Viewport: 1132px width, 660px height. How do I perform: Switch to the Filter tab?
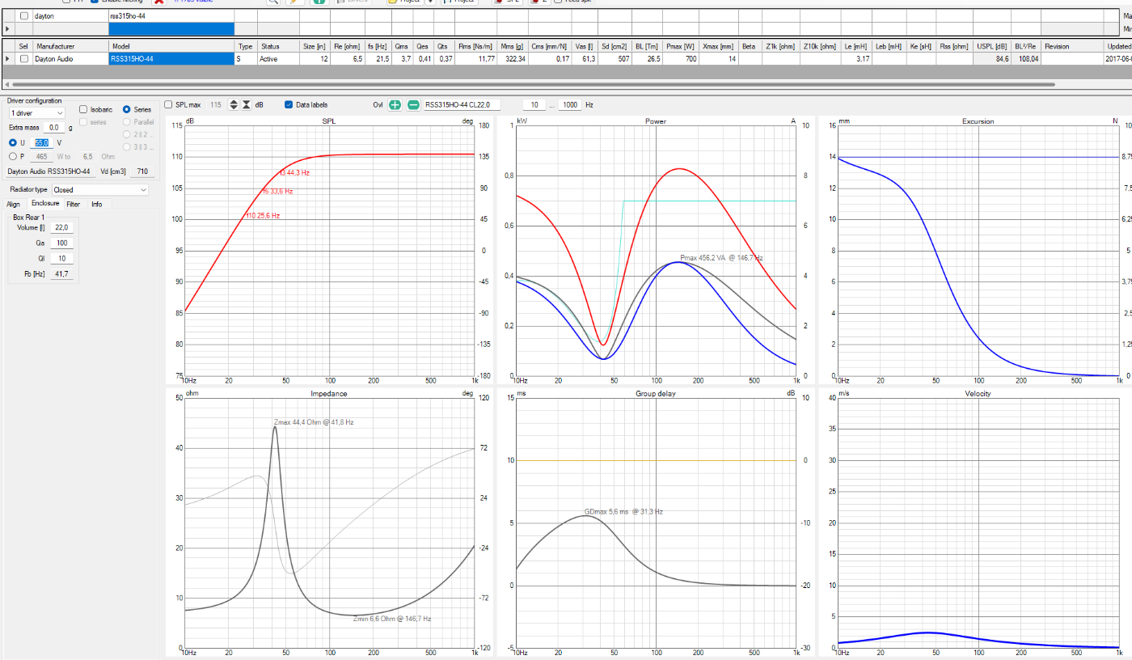(x=73, y=205)
